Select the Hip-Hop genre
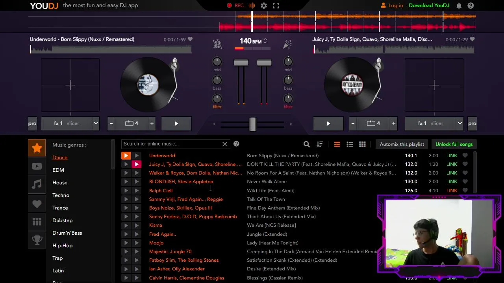 coord(62,246)
